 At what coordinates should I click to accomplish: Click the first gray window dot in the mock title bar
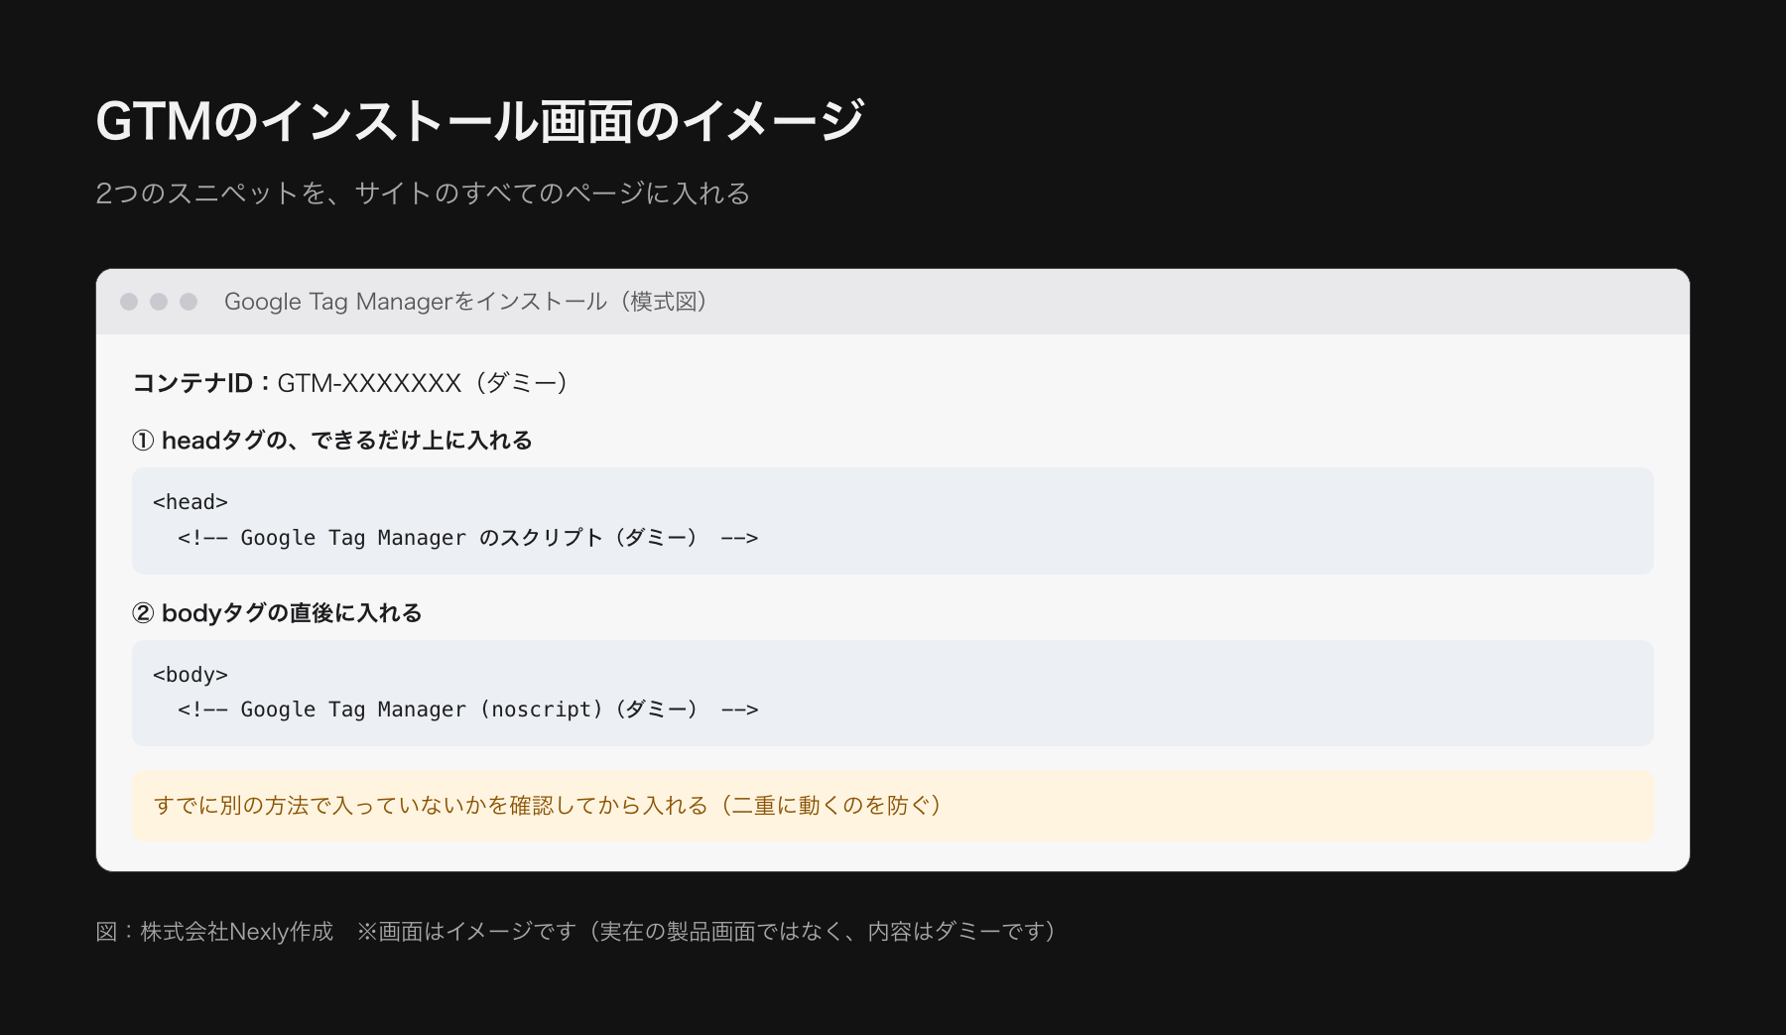[129, 302]
